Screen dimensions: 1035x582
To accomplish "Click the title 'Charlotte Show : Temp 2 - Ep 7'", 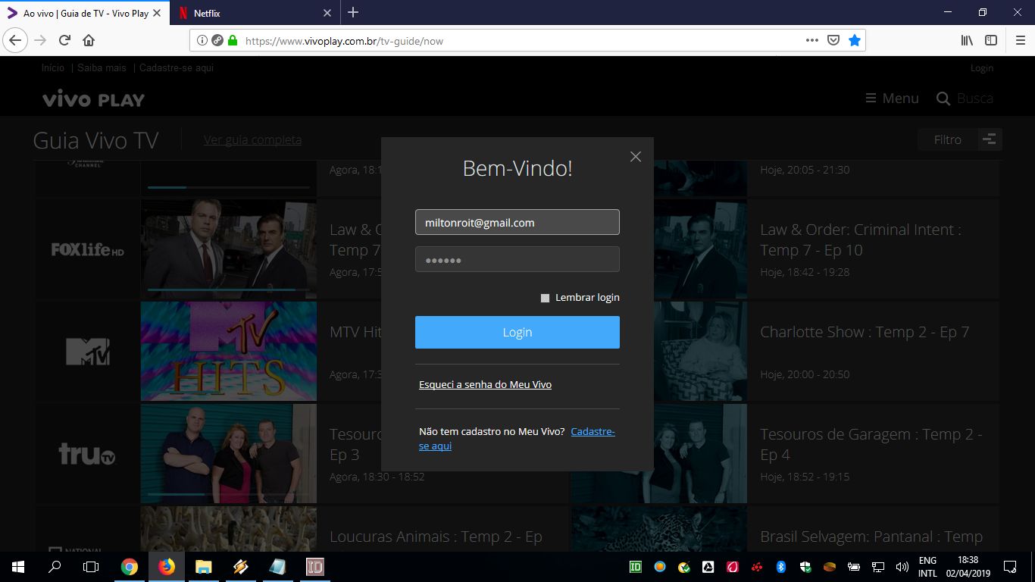I will 865,332.
